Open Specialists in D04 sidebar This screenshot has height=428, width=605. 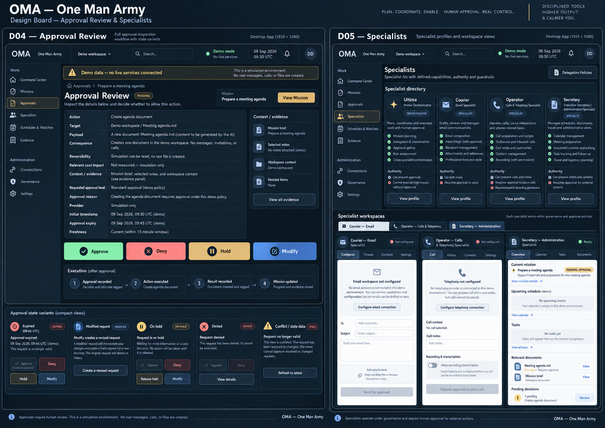click(28, 115)
